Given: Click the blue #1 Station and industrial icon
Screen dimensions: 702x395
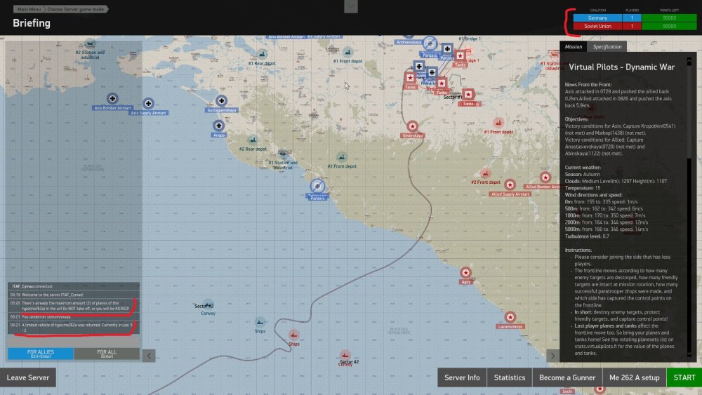Looking at the screenshot, I should coord(282,154).
